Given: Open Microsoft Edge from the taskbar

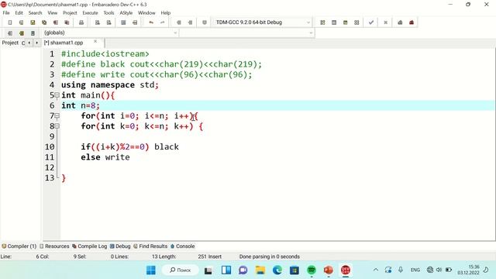Looking at the screenshot, I should [277, 270].
